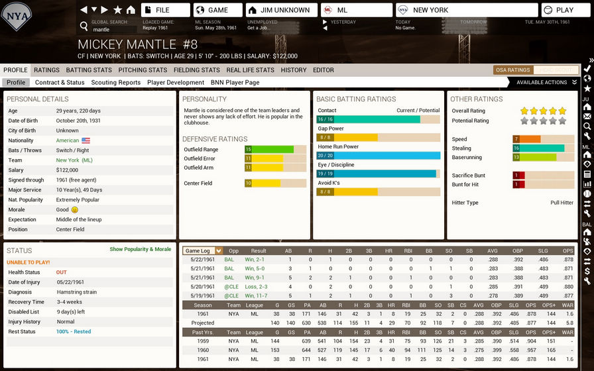Go to the home screen icon

coord(131,10)
